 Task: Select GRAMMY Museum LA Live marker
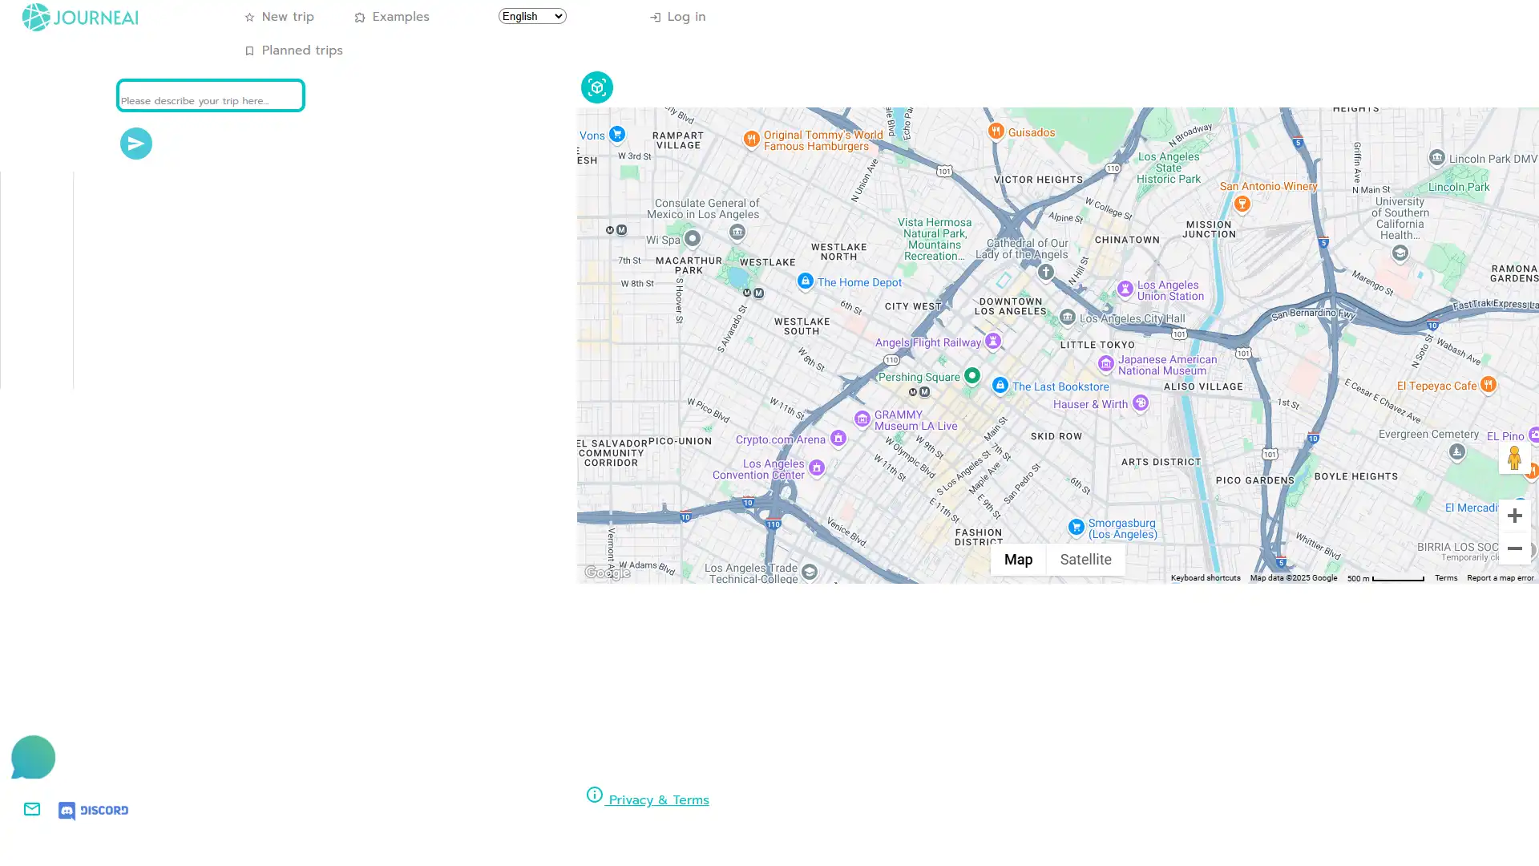coord(862,419)
